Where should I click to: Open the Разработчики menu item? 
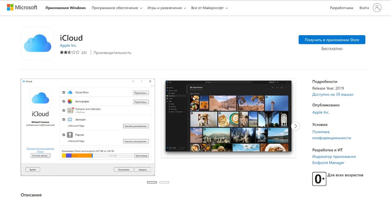pyautogui.click(x=342, y=7)
